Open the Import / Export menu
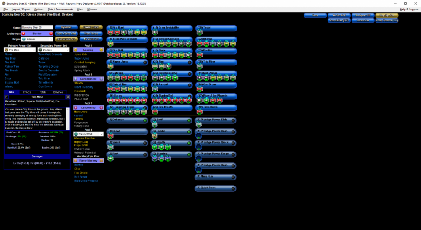Viewport: 421px width, 230px height. 21,9
